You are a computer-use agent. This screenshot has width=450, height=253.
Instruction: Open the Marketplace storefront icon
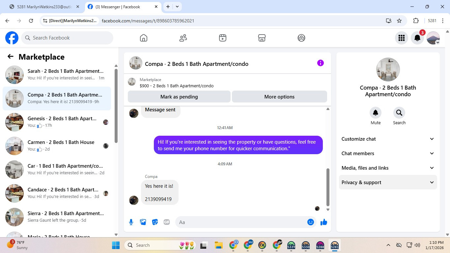262,38
